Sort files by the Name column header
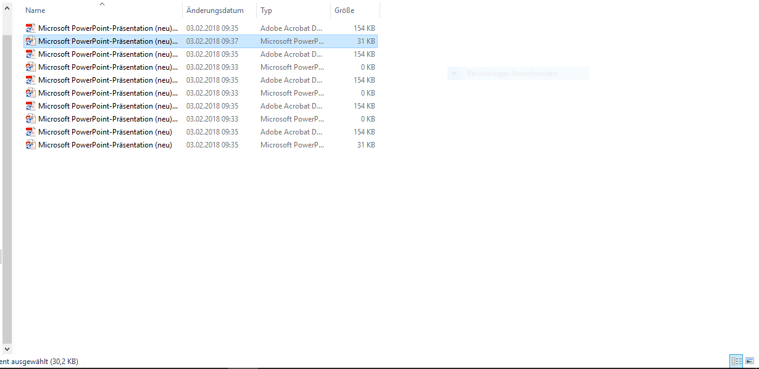Viewport: 759px width, 369px height. click(x=35, y=10)
